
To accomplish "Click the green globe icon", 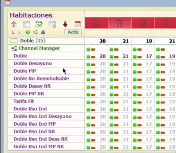I will tap(28, 32).
